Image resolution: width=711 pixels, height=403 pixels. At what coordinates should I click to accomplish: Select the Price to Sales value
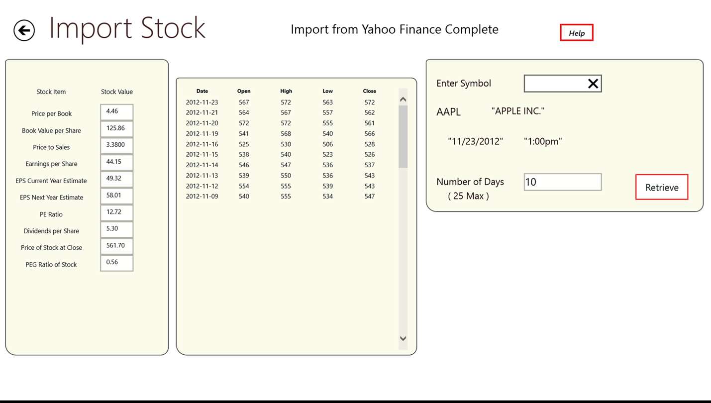pyautogui.click(x=117, y=145)
